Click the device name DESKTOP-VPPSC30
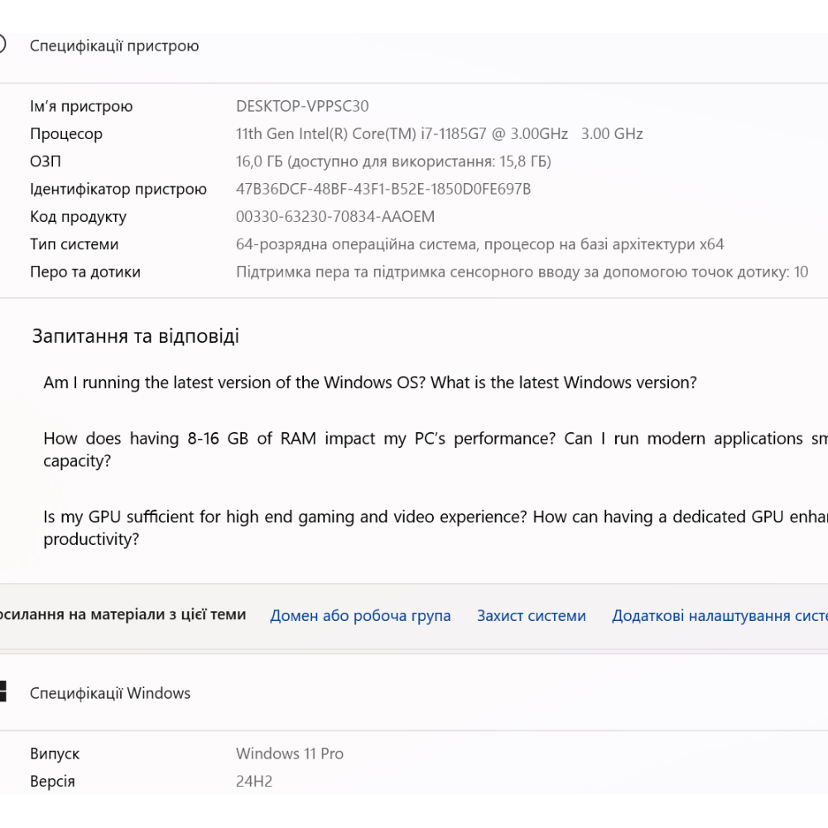Screen dimensions: 828x828 pyautogui.click(x=302, y=106)
